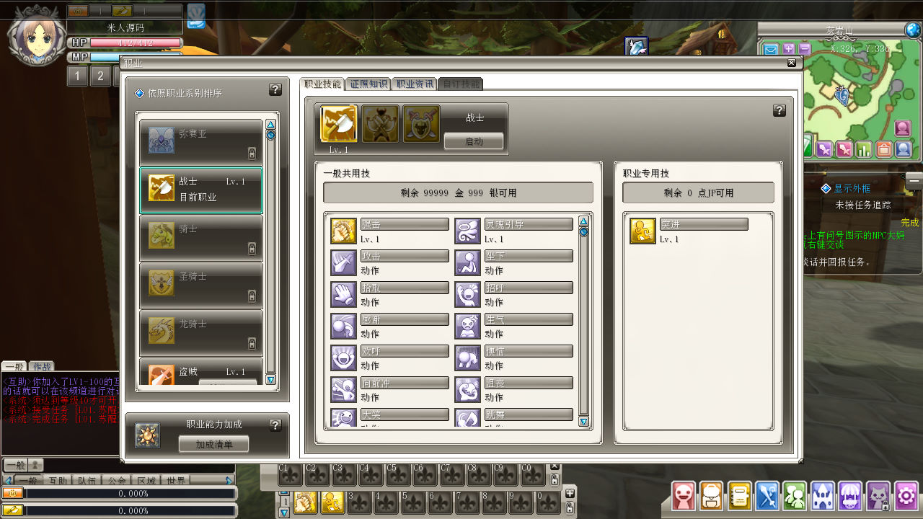Expand chat channels with right arrow
The image size is (923, 519).
229,481
